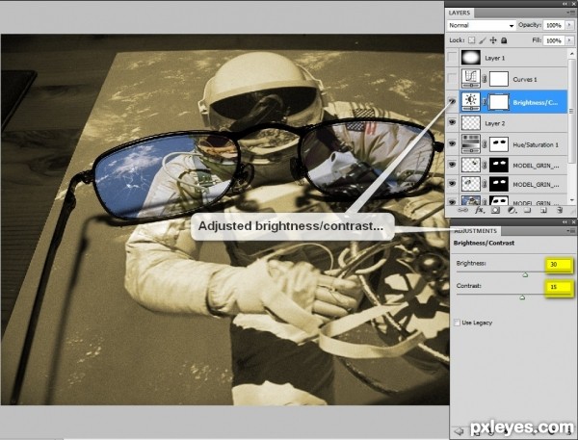Select the Layer 1 row

coord(507,58)
